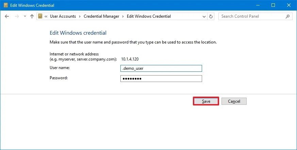Refresh the Control Panel page
The height and width of the screenshot is (150, 297).
click(211, 16)
